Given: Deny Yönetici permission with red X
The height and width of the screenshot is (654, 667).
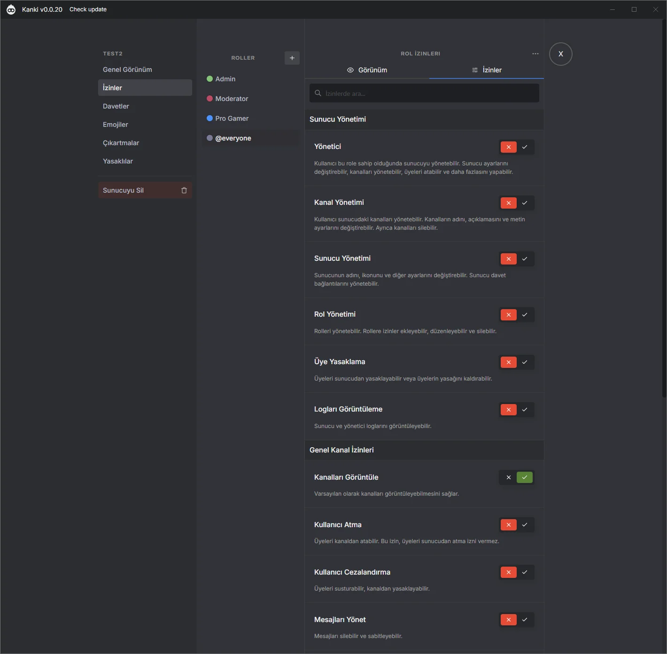Looking at the screenshot, I should point(508,147).
